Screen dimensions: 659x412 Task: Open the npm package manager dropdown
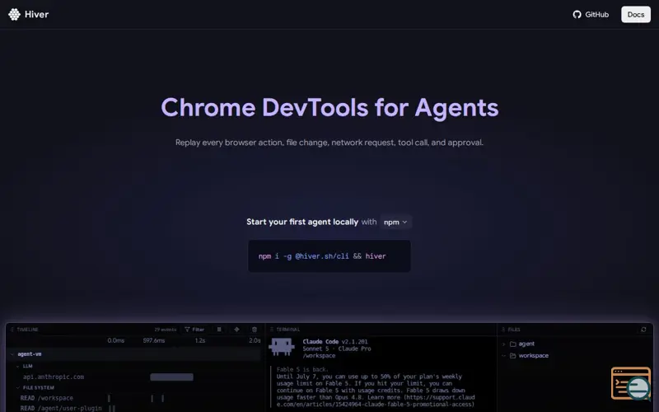pos(395,222)
